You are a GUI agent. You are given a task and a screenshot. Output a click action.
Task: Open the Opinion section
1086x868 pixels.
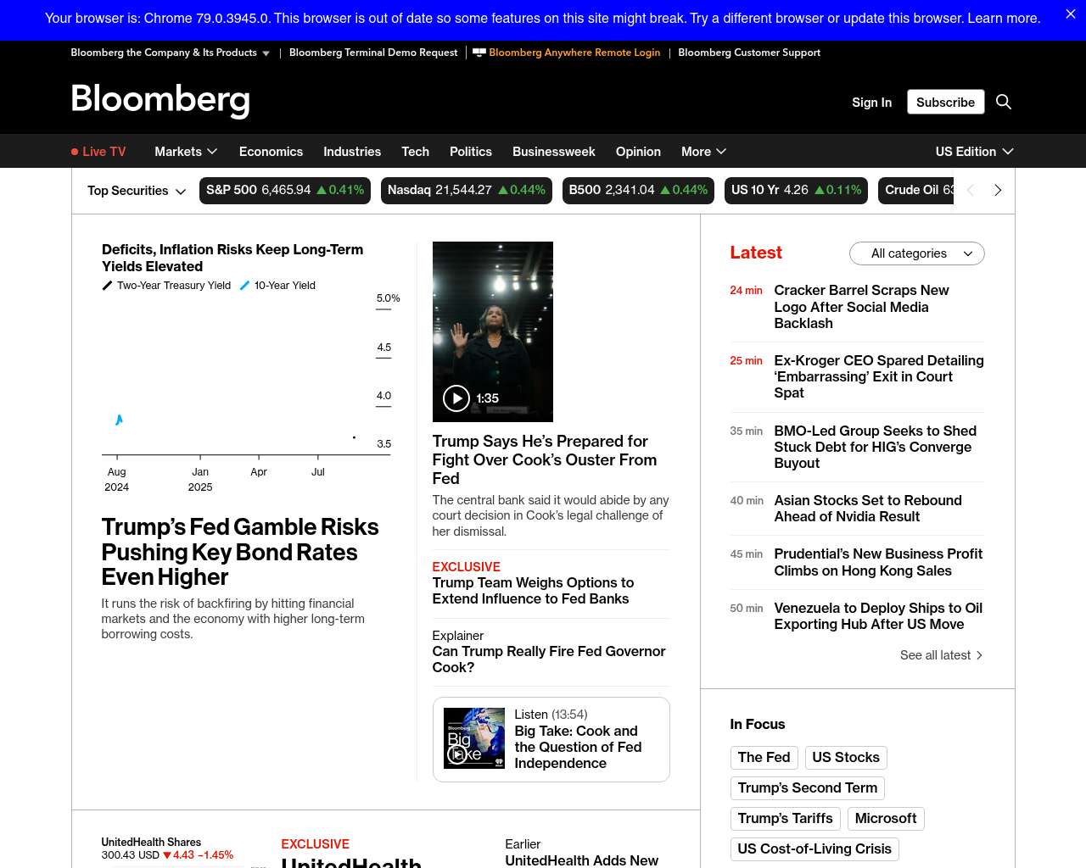click(638, 152)
